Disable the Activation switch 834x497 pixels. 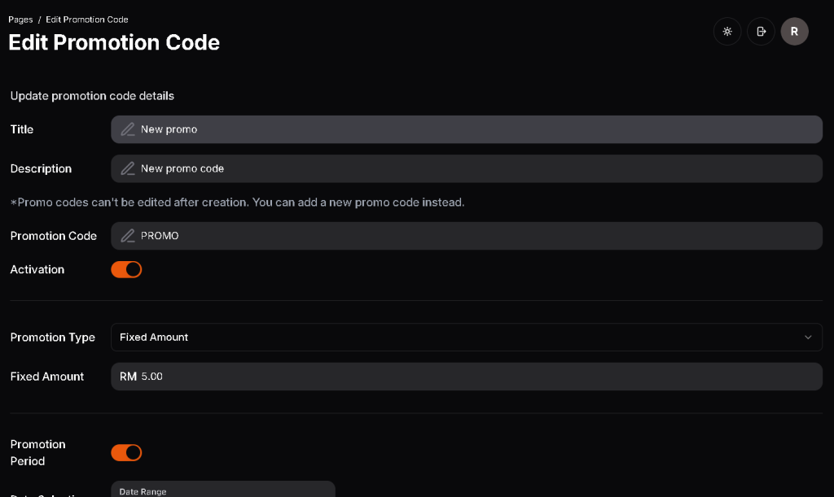coord(126,269)
